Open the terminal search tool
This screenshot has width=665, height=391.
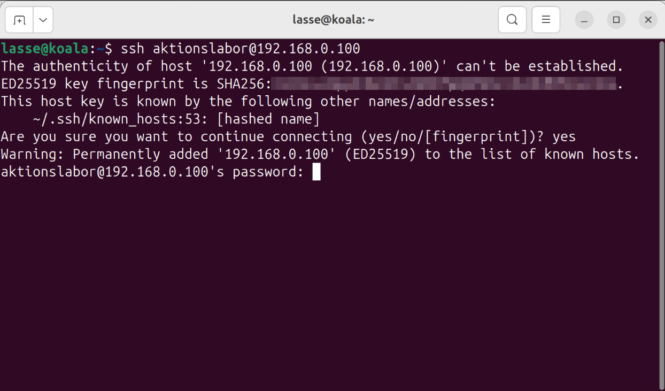pos(512,20)
